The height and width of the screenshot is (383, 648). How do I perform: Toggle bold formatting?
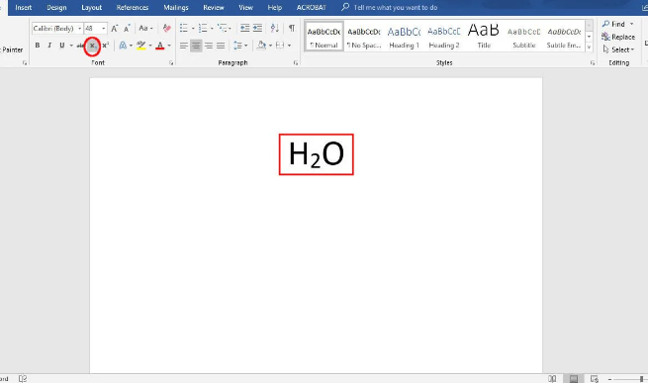(x=38, y=46)
